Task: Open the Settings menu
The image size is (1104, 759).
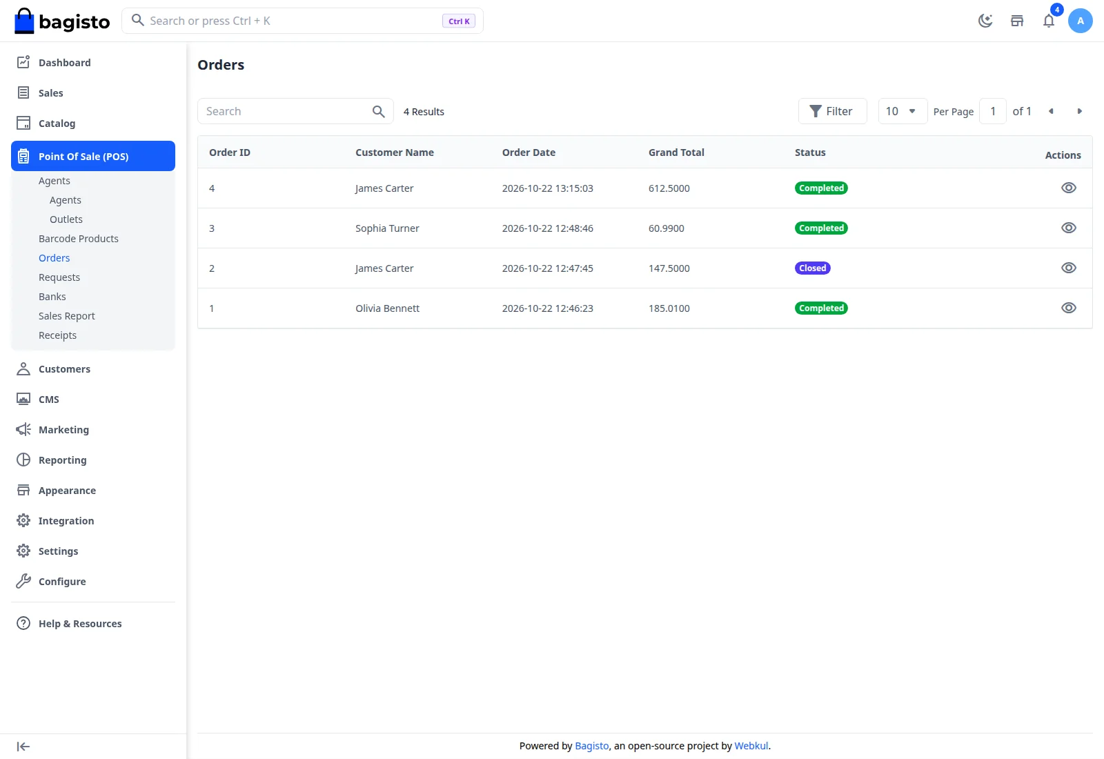Action: coord(93,551)
